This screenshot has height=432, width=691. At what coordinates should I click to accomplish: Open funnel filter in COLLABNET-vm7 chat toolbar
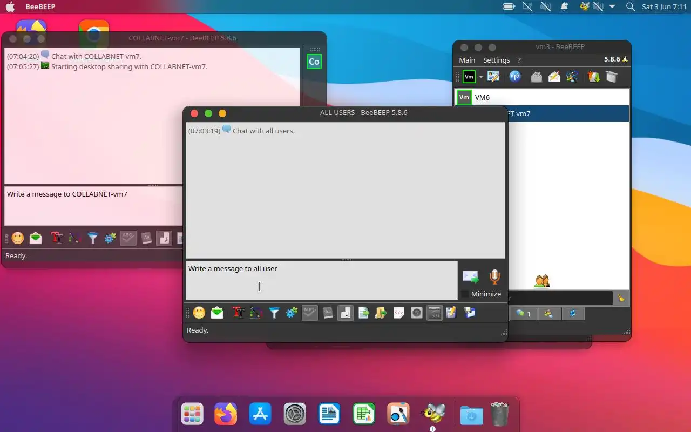[x=93, y=238]
